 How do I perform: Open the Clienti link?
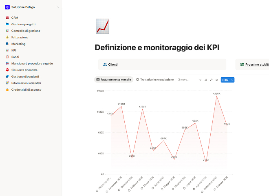[x=113, y=65]
